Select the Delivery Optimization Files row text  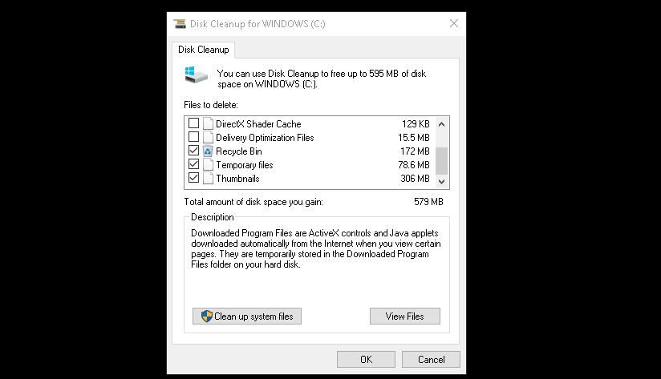(x=265, y=138)
